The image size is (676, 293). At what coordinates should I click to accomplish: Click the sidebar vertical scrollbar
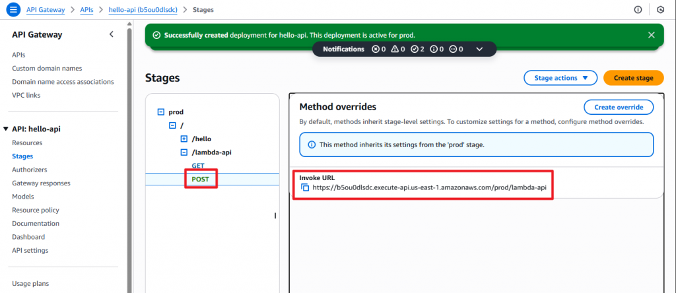click(129, 160)
